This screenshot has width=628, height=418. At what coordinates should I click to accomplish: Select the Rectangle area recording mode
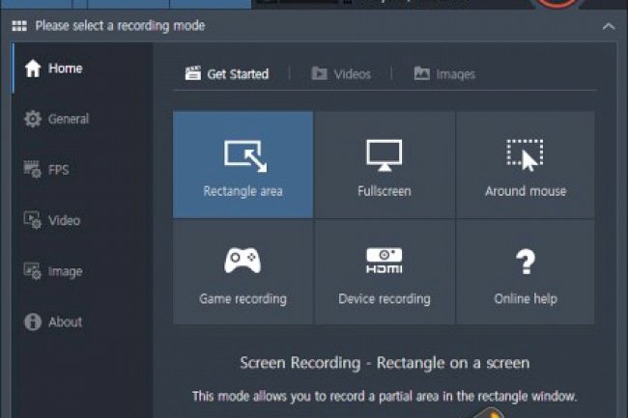(243, 164)
